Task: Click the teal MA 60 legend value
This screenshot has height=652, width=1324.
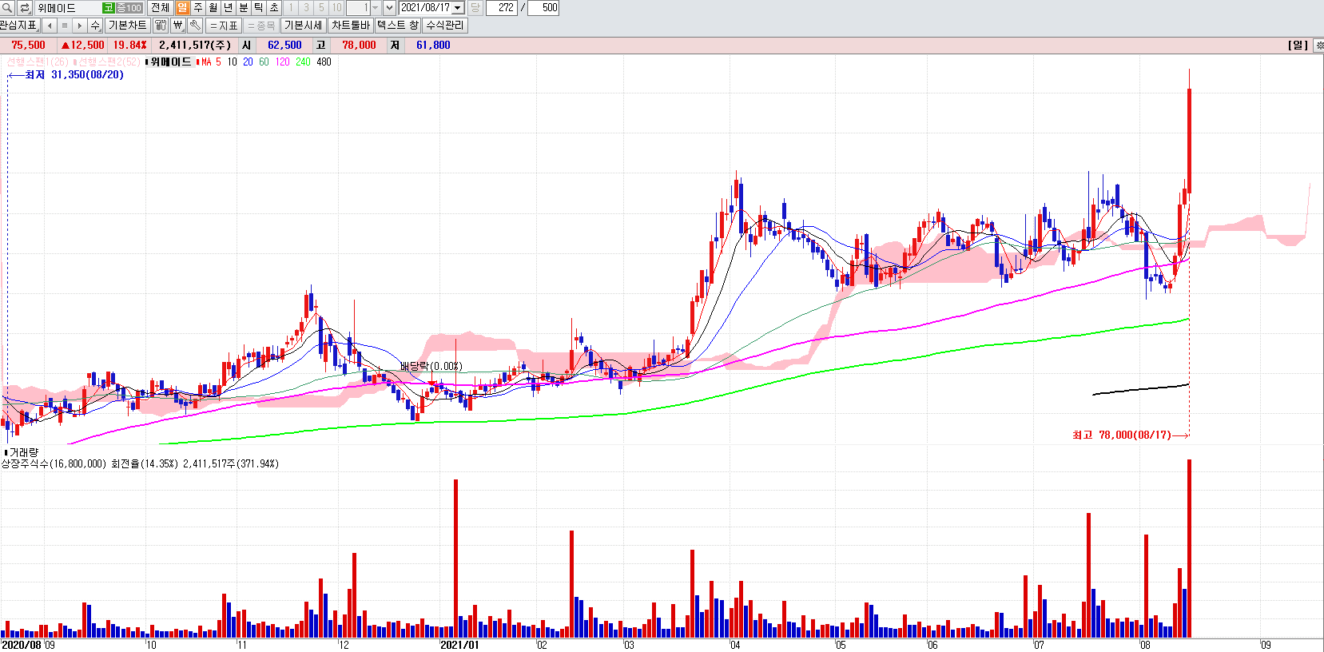Action: tap(264, 62)
